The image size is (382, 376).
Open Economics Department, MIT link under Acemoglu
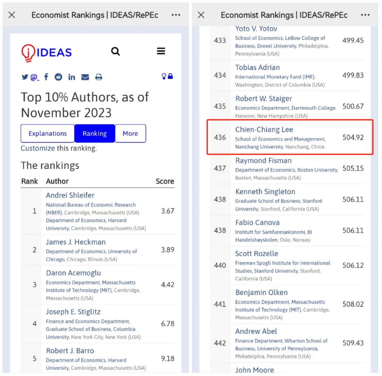click(x=91, y=286)
